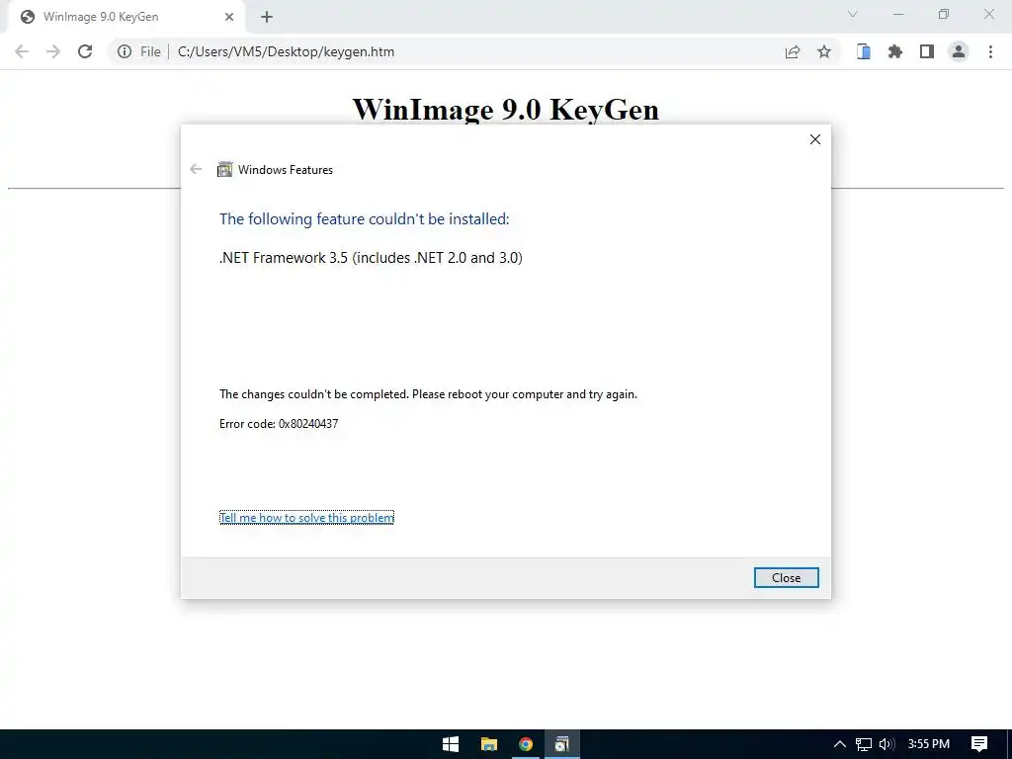Click the Windows Features dialog title icon
This screenshot has height=759, width=1012.
point(224,169)
